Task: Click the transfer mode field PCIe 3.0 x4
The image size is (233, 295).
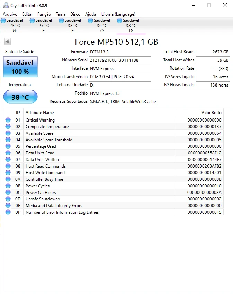Action: coord(120,77)
